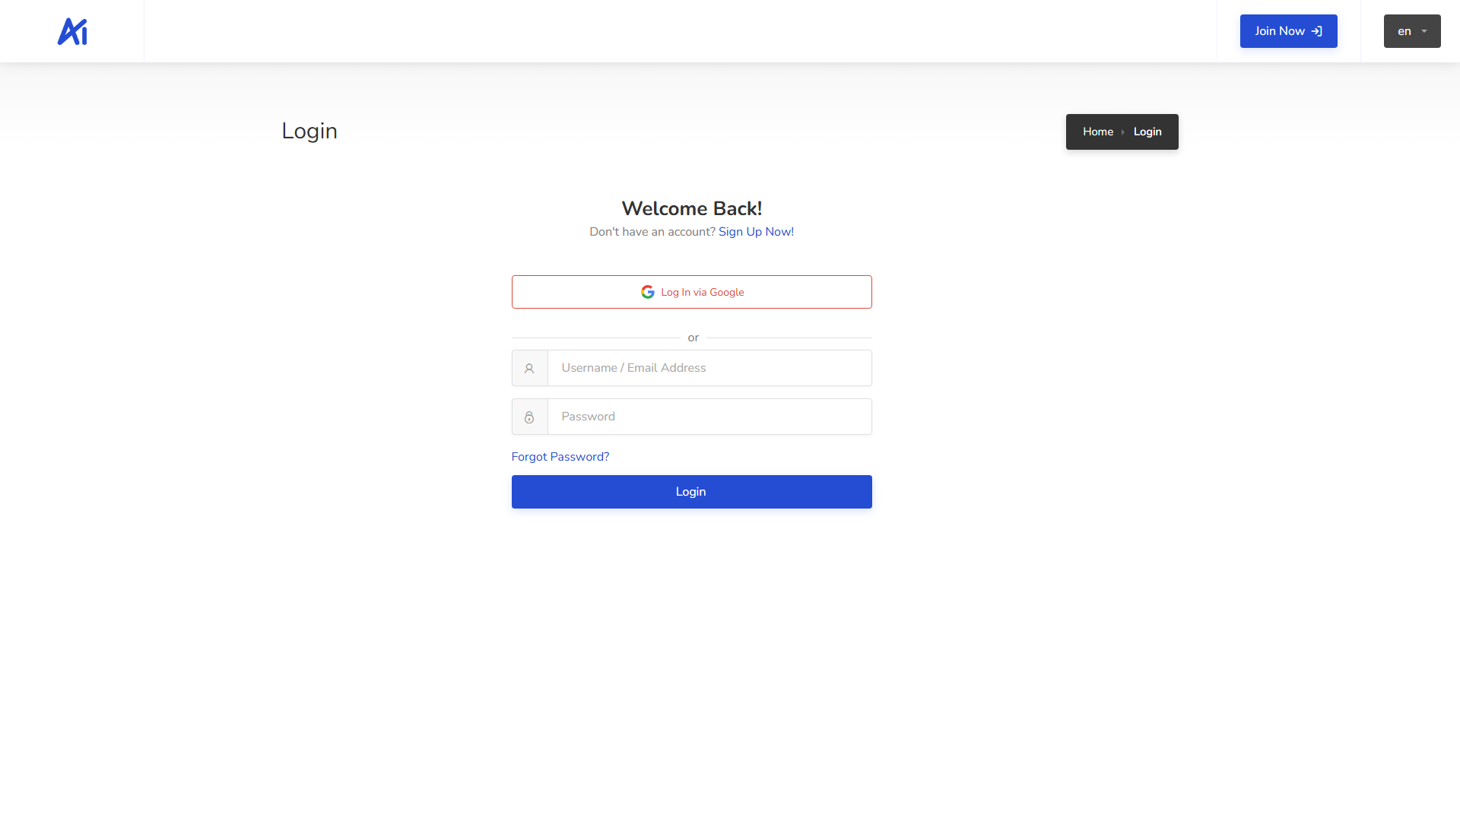1460x821 pixels.
Task: Go to the Home breadcrumb
Action: coord(1097,132)
